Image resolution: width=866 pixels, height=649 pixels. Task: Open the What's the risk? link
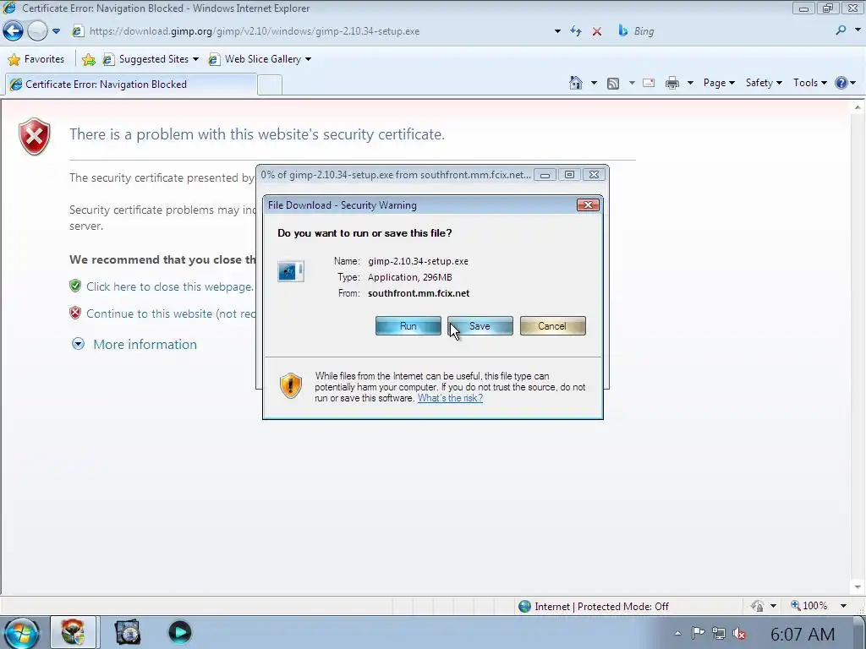[450, 398]
